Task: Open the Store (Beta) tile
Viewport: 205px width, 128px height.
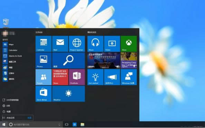Action: coord(43,94)
